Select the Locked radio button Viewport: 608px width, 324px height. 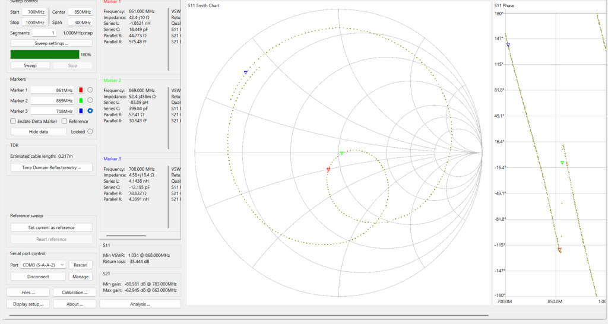[x=90, y=132]
